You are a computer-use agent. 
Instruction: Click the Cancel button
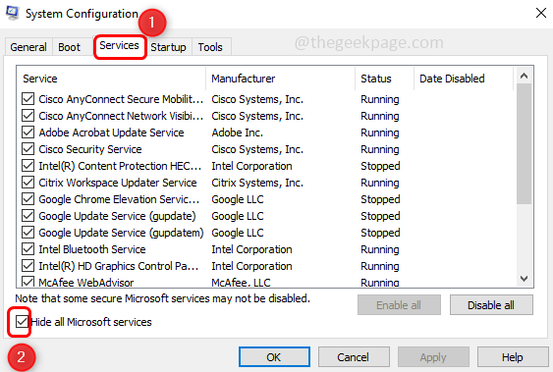(x=354, y=357)
